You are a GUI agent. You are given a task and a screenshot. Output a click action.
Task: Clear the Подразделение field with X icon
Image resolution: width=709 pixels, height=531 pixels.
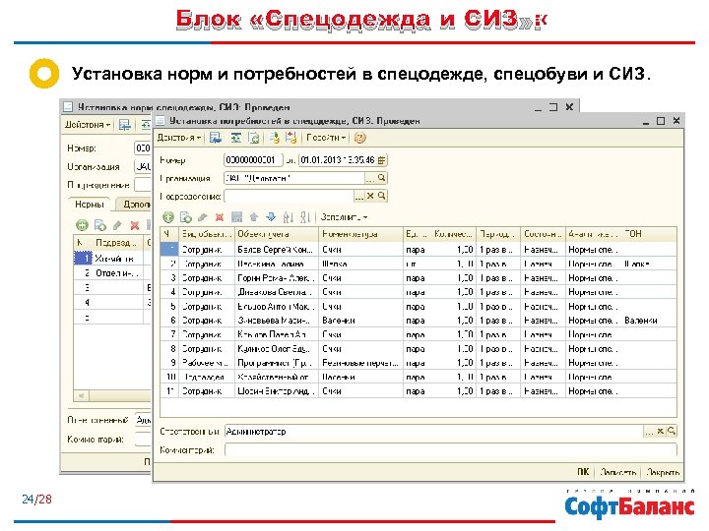(370, 196)
